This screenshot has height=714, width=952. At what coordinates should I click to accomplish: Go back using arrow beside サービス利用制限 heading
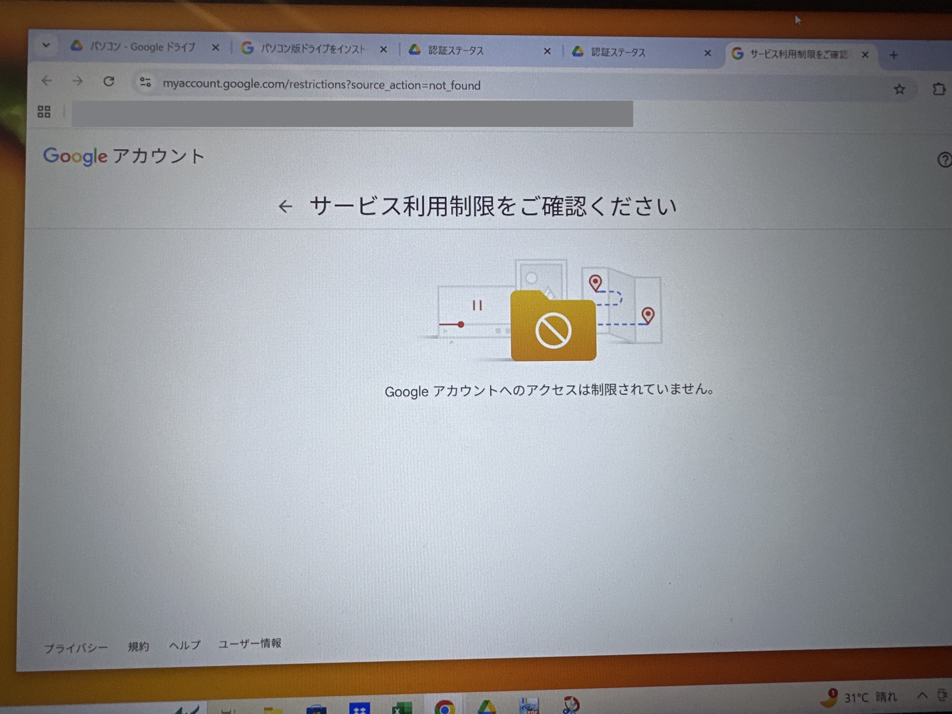pyautogui.click(x=285, y=206)
